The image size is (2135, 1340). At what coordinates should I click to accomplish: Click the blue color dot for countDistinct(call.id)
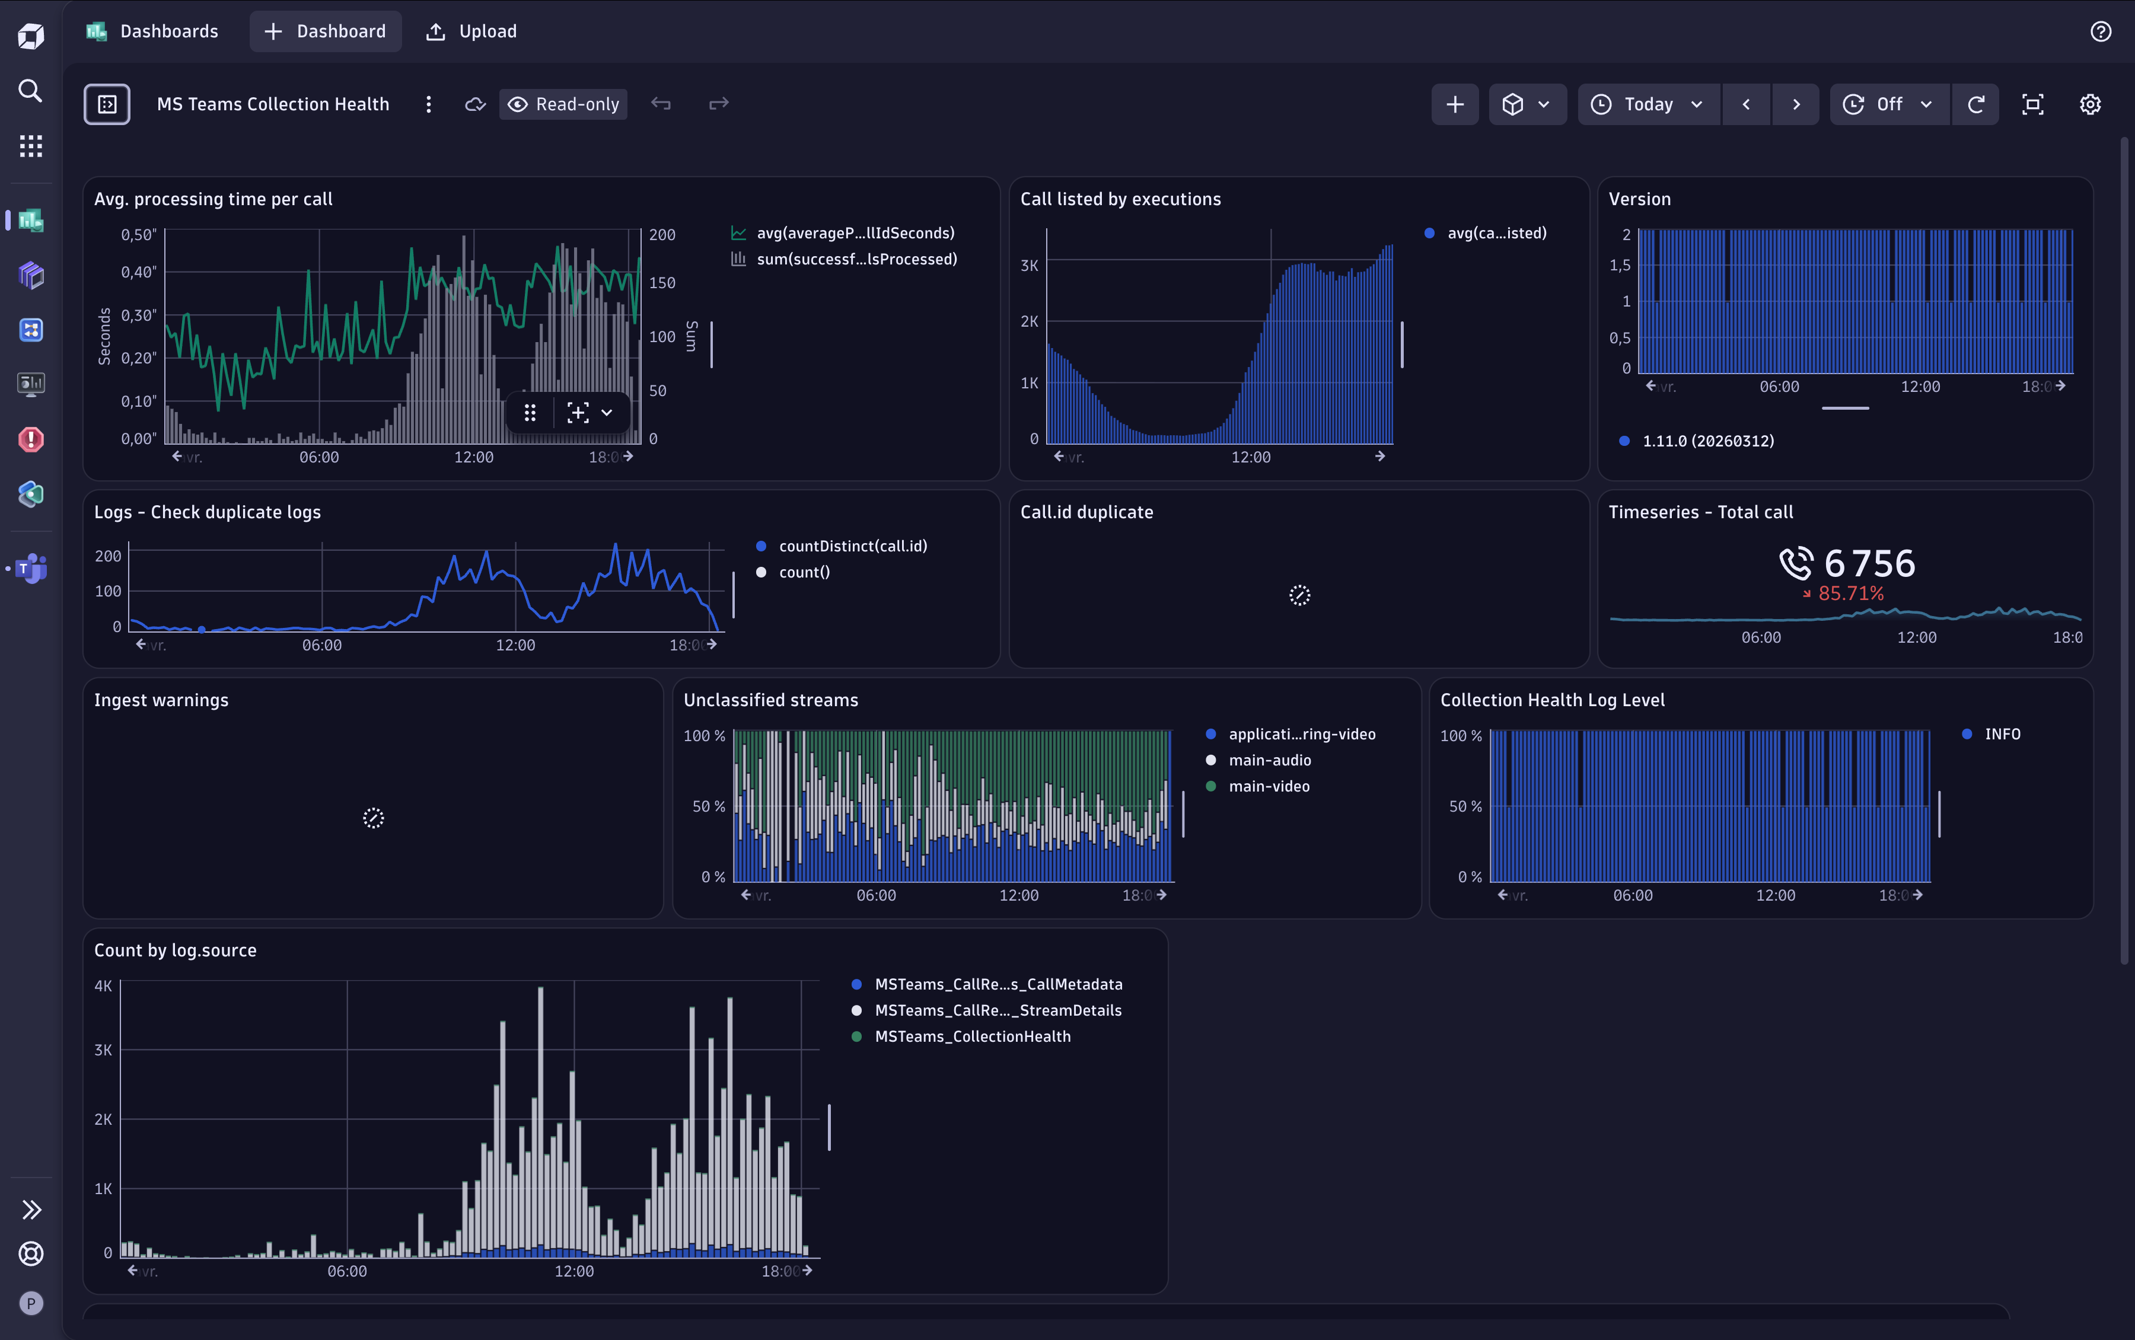click(761, 546)
